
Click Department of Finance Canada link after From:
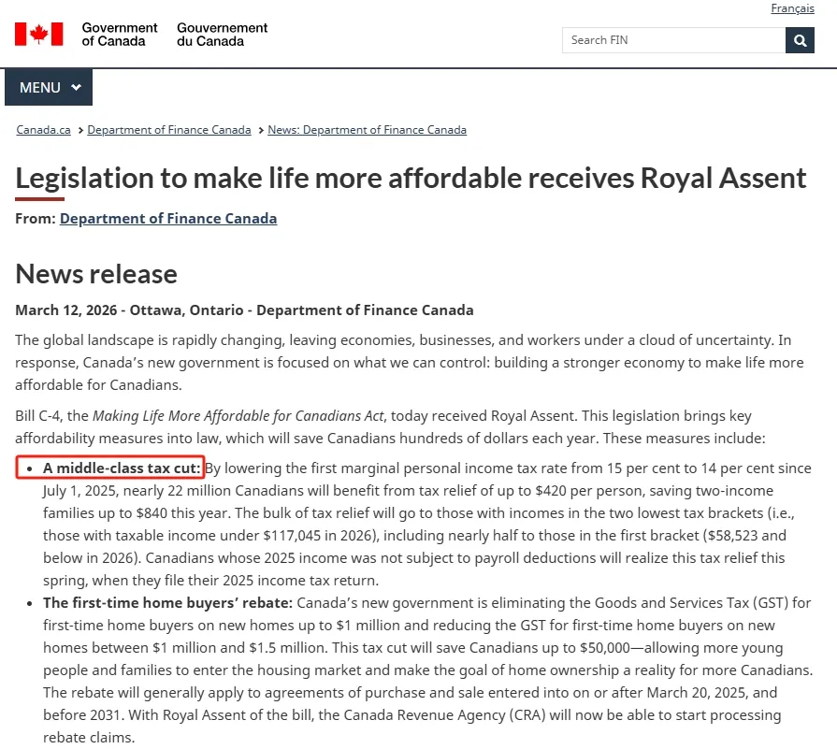point(168,219)
